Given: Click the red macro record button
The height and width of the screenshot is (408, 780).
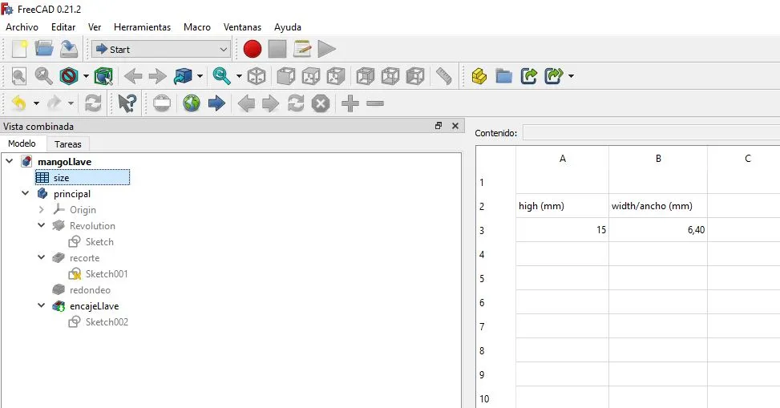Looking at the screenshot, I should click(253, 49).
